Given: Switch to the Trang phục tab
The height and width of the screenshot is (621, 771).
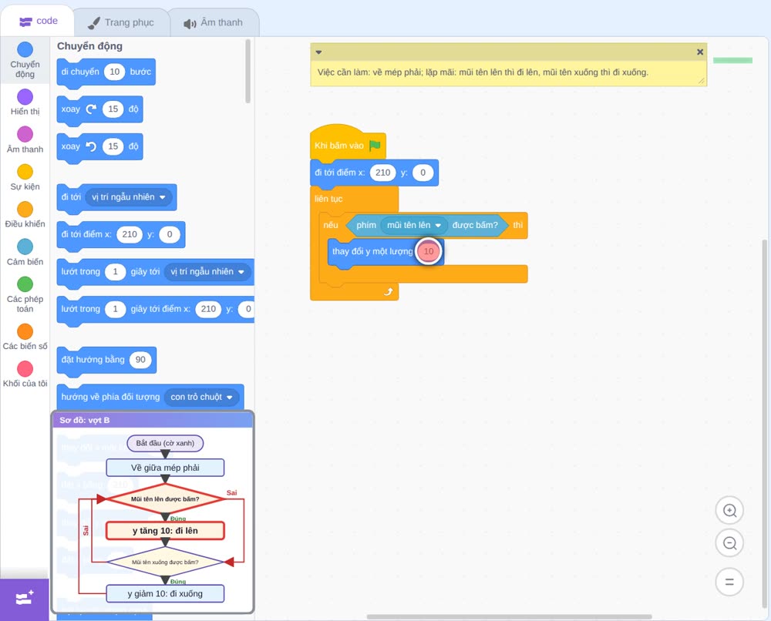Looking at the screenshot, I should [121, 22].
